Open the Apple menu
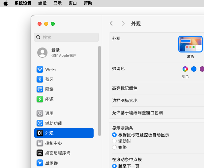Screen dimensions: 204x168 pyautogui.click(x=6, y=3)
